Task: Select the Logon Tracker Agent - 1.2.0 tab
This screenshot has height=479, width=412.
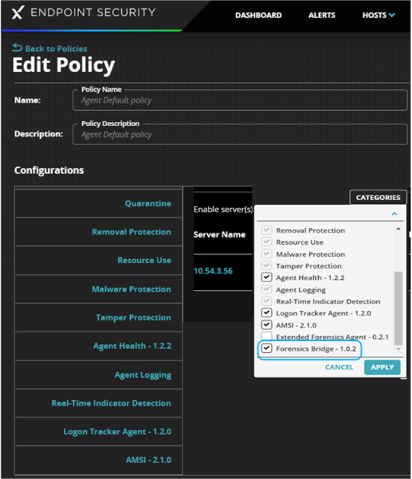Action: (x=98, y=431)
